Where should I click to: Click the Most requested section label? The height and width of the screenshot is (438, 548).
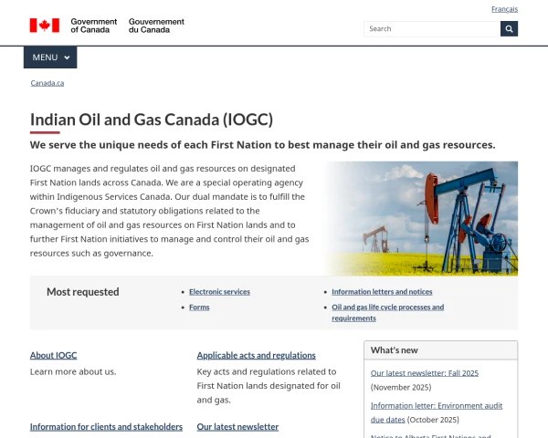click(x=83, y=292)
